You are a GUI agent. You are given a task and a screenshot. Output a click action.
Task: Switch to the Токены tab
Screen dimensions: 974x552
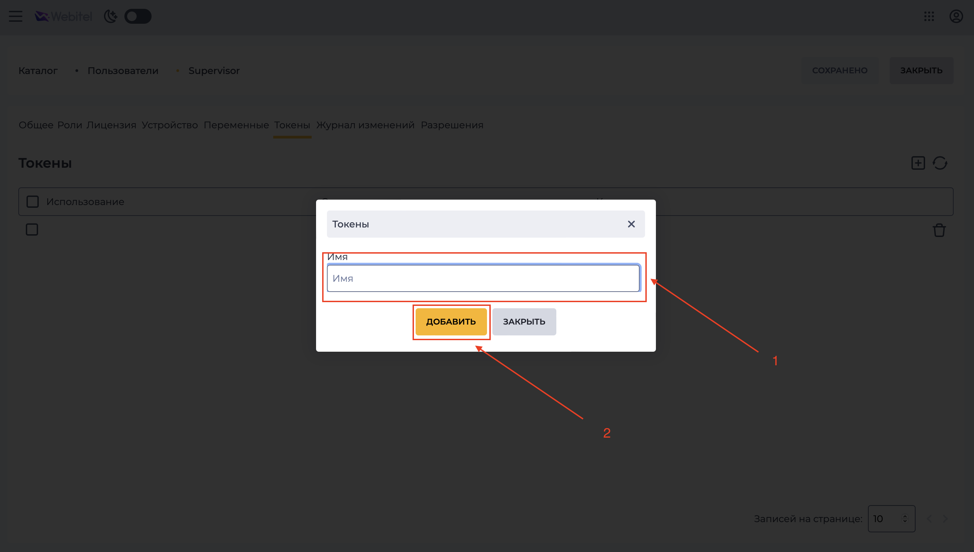coord(292,125)
